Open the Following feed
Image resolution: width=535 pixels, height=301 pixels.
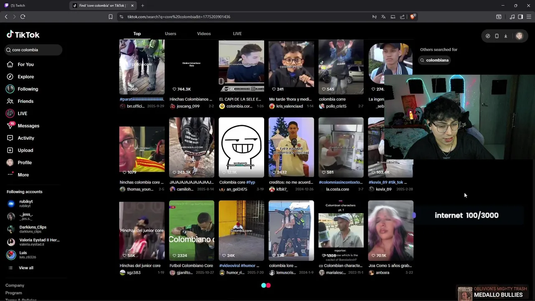[x=28, y=89]
